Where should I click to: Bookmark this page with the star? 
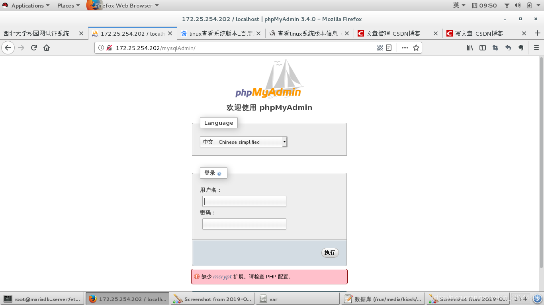(x=416, y=48)
